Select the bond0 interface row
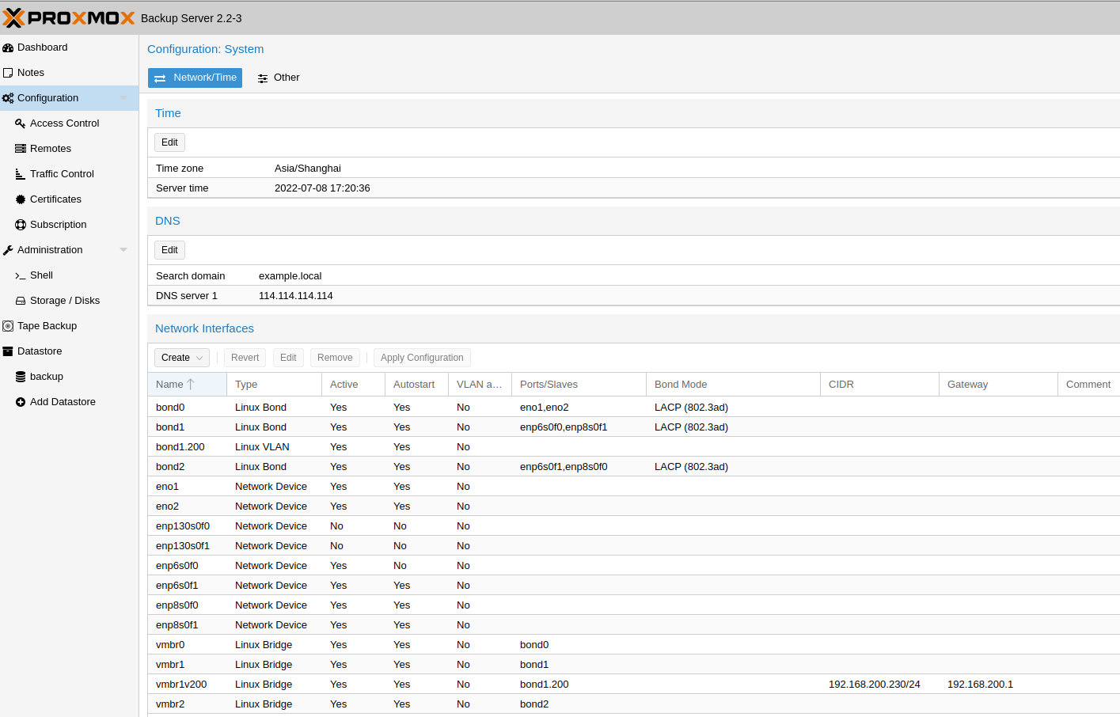The image size is (1120, 717). [633, 408]
